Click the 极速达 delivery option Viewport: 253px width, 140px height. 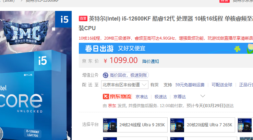click(x=160, y=97)
